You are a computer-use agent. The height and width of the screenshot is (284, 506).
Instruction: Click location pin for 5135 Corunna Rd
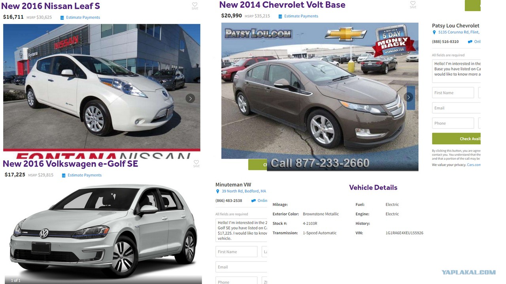(x=434, y=32)
